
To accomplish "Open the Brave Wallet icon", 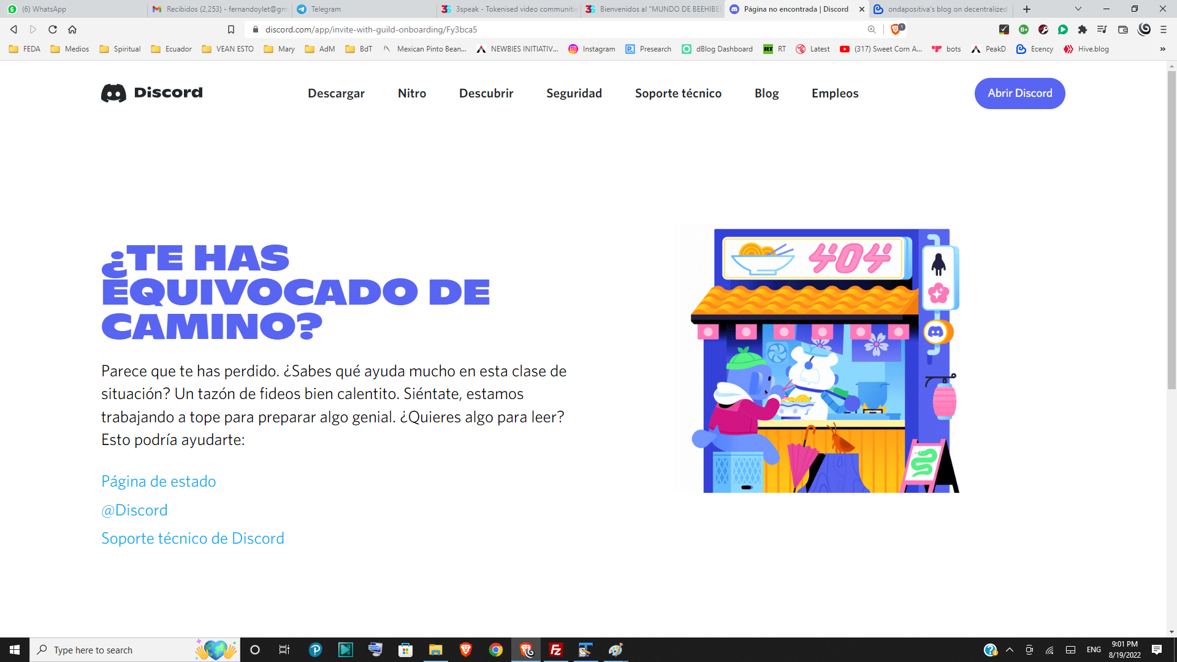I will [x=1122, y=29].
